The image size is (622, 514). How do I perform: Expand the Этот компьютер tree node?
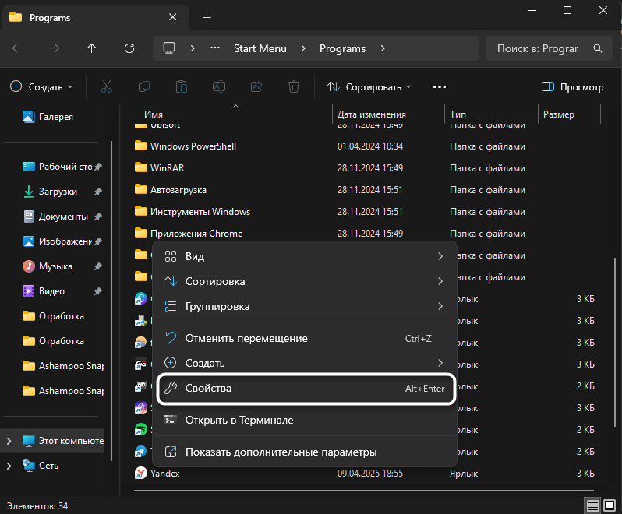[9, 441]
